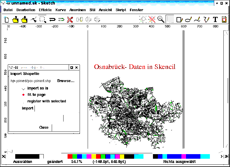230x167 pixels.
Task: Select the magnifier zoom tool
Action: [x=161, y=19]
